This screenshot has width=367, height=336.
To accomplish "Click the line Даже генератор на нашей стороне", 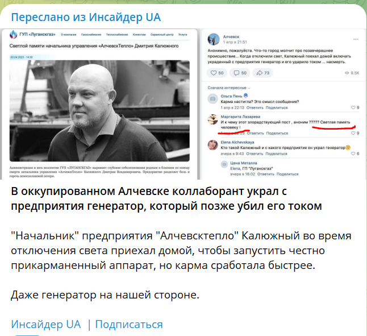I will [x=105, y=295].
